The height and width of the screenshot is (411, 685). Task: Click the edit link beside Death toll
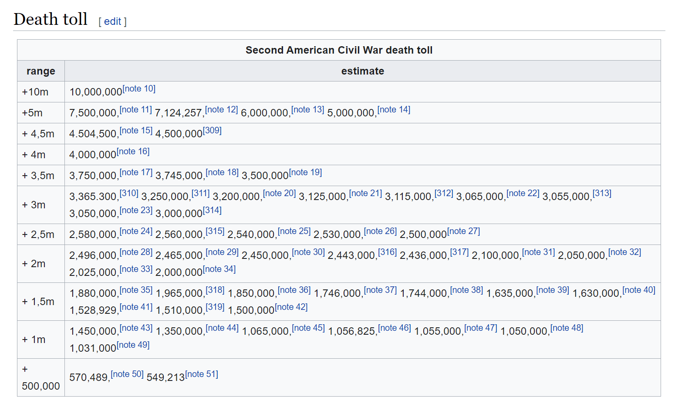pos(112,21)
